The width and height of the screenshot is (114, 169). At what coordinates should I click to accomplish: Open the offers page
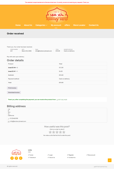[67, 25]
